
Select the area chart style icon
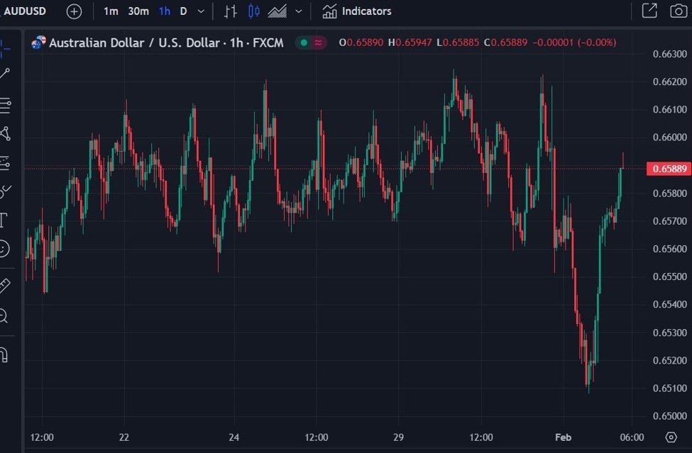(x=277, y=11)
